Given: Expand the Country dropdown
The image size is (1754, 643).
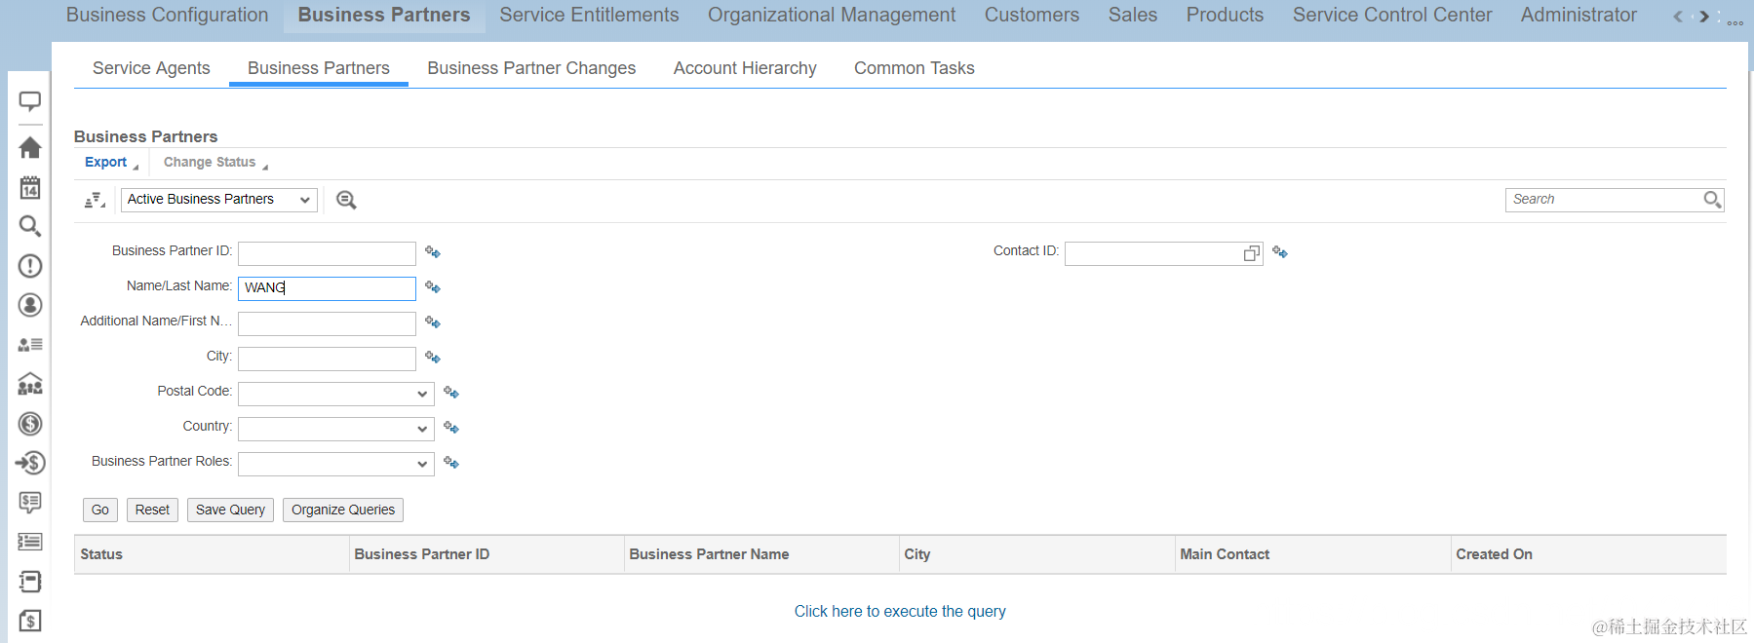Looking at the screenshot, I should [x=422, y=429].
